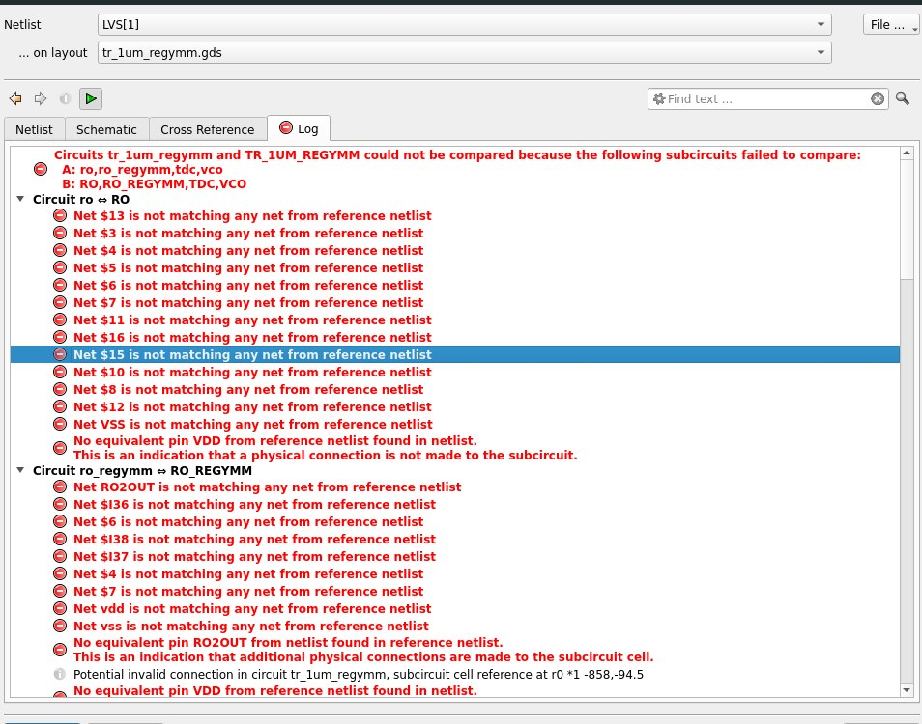Viewport: 922px width, 724px height.
Task: Open the File menu button
Action: tap(890, 25)
